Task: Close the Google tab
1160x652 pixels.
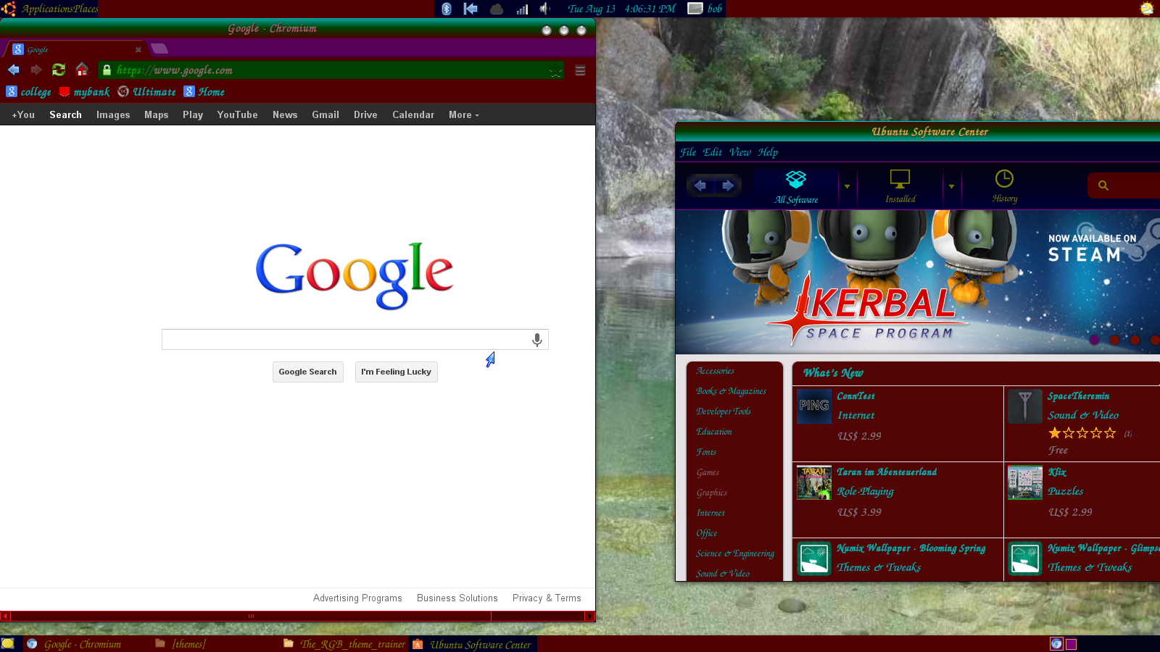Action: 138,49
